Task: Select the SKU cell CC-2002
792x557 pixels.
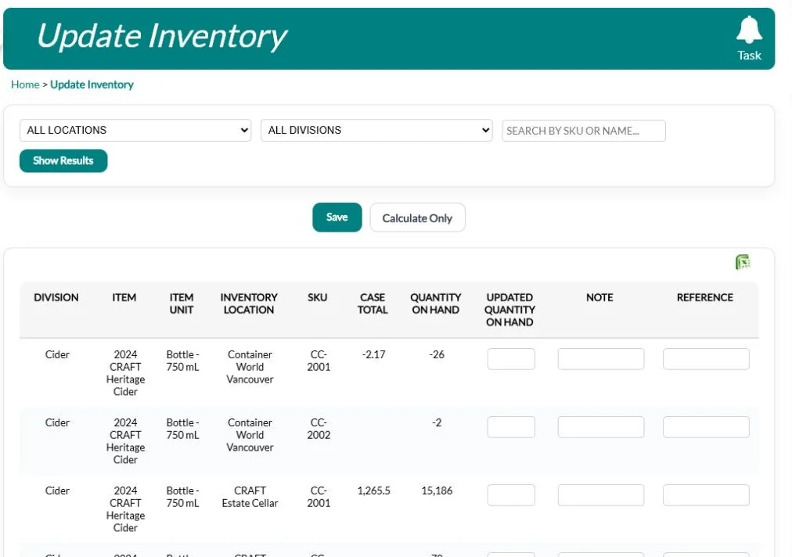Action: [319, 429]
